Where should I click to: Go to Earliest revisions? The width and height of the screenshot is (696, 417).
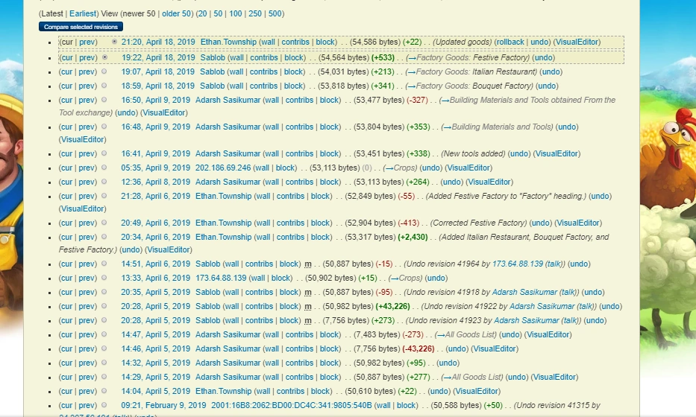pos(83,13)
